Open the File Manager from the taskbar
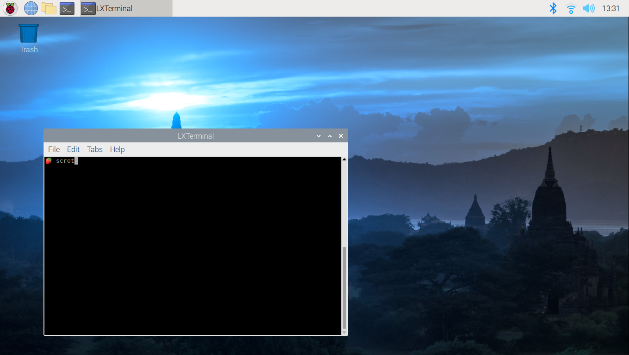This screenshot has height=355, width=629. tap(49, 8)
